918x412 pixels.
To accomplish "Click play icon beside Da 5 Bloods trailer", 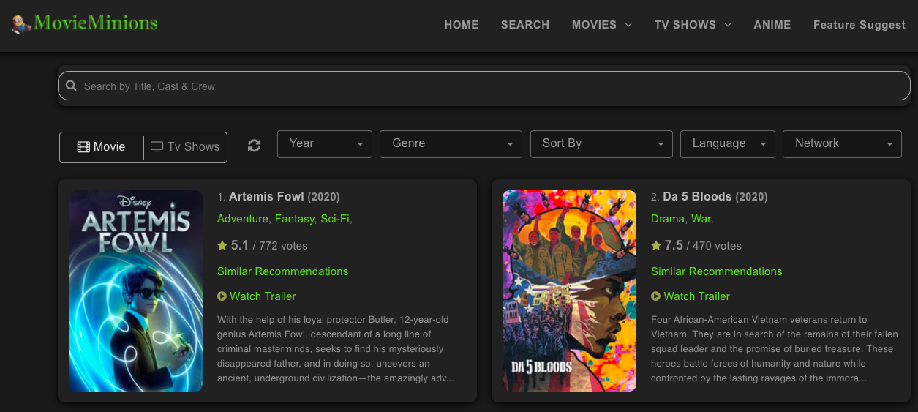I will pos(655,296).
